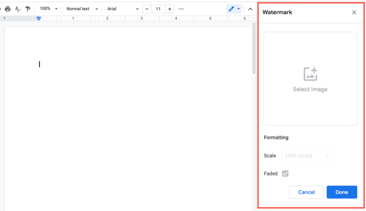Decrease font size with minus button

(x=147, y=9)
